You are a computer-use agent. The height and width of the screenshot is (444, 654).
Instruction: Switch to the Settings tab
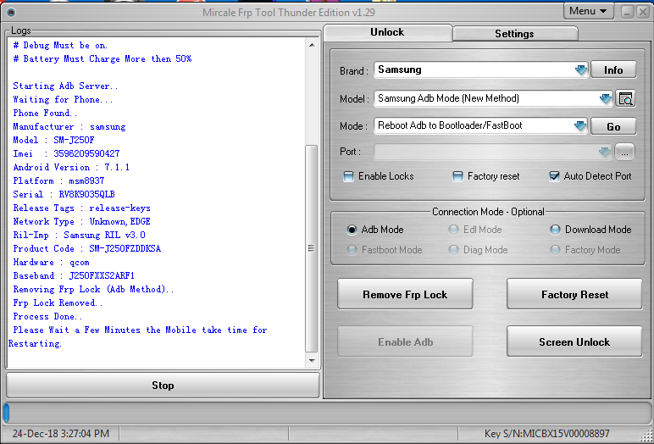coord(515,34)
